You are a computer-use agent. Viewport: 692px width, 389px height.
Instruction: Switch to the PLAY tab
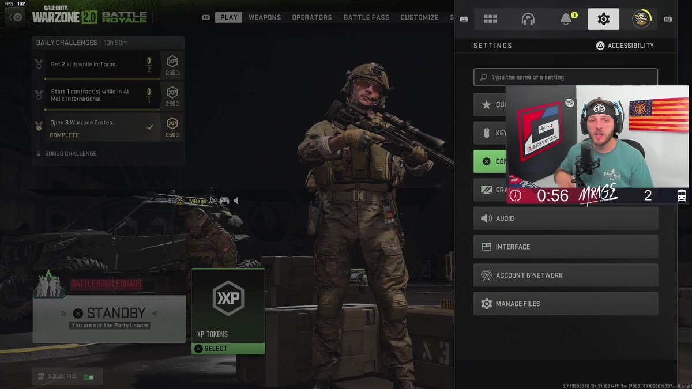point(229,17)
